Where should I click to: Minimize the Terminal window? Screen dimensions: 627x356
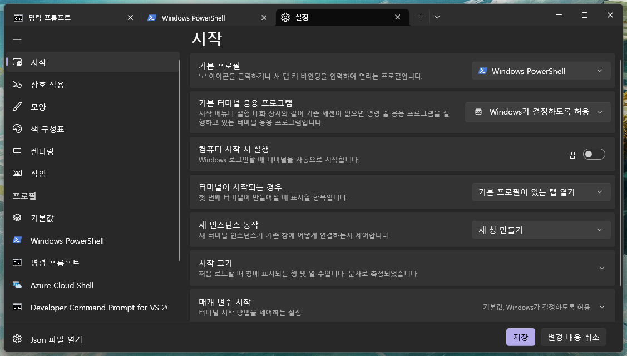coord(559,15)
